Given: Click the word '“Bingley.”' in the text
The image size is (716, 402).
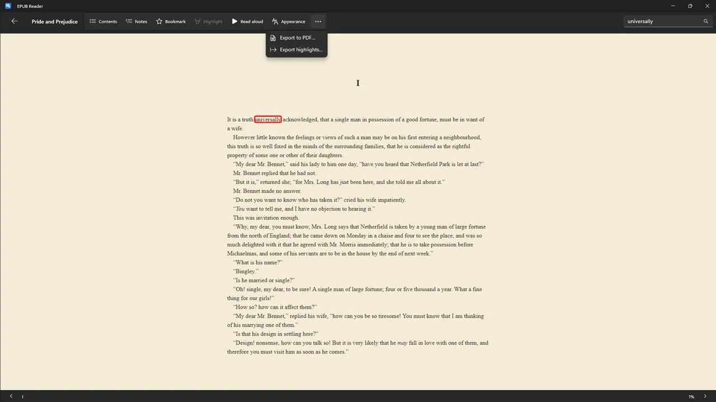Looking at the screenshot, I should click(246, 271).
